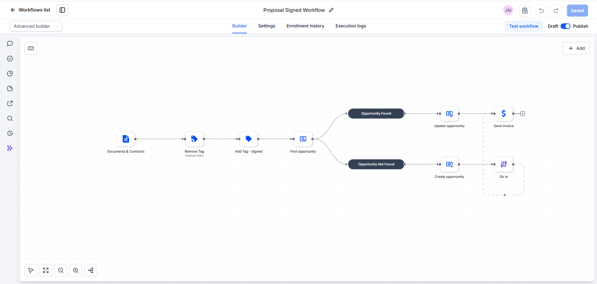Select the Find opportunity node
Viewport: 597px width, 284px height.
[303, 139]
